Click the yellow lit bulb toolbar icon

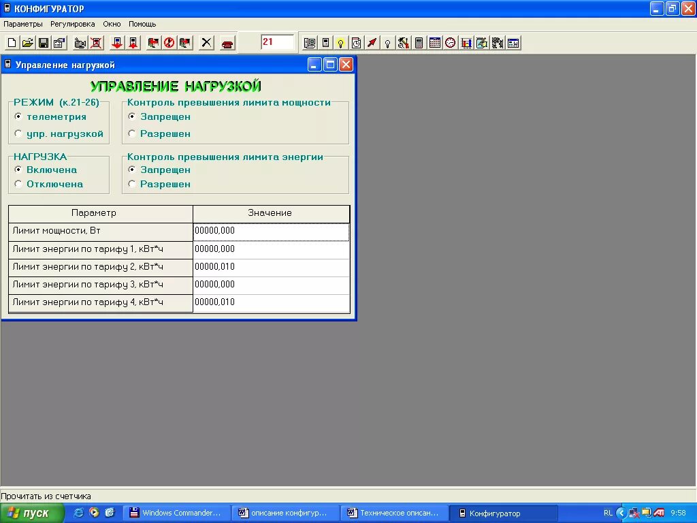341,43
